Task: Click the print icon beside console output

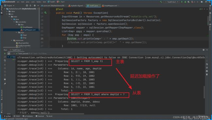Action: click(207, 71)
